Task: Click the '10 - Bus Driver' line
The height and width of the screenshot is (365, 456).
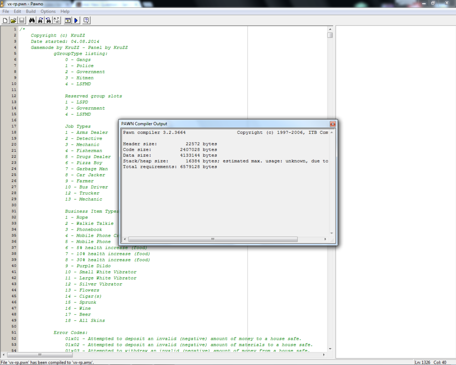Action: tap(86, 187)
